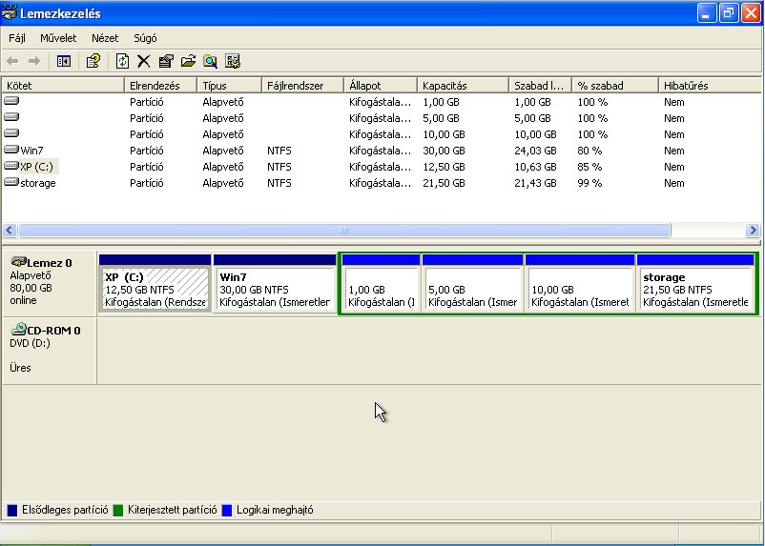This screenshot has width=765, height=546.
Task: Open the Súgó menu
Action: 145,38
